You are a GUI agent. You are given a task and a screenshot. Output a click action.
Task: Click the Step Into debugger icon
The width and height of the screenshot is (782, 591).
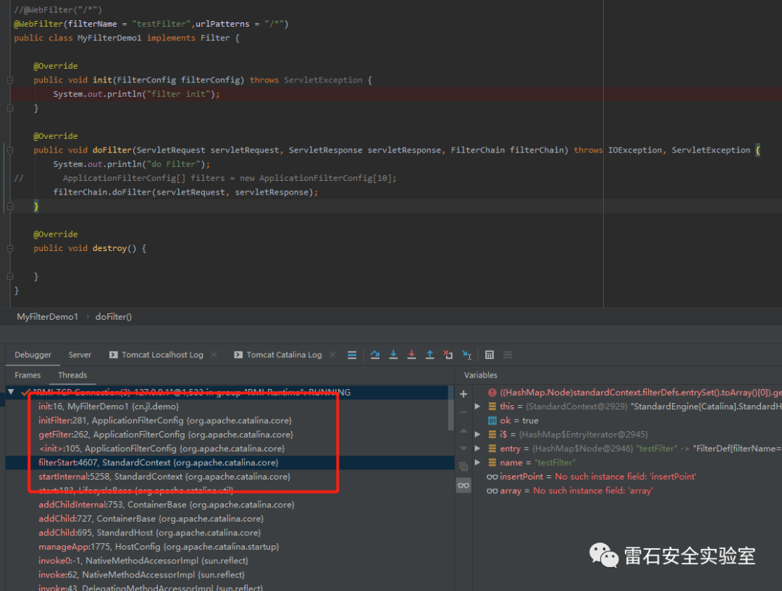click(393, 354)
